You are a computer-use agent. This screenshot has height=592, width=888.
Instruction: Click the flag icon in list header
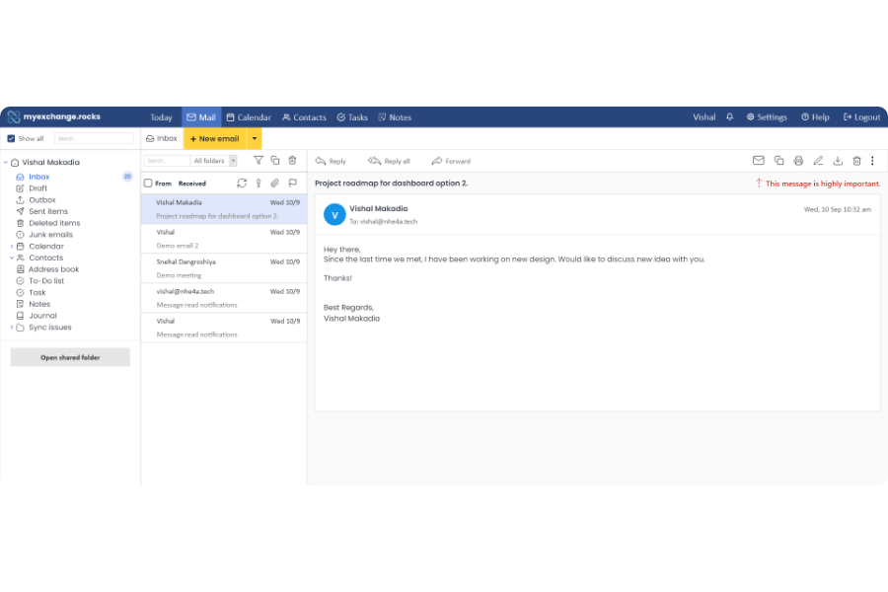pyautogui.click(x=292, y=183)
